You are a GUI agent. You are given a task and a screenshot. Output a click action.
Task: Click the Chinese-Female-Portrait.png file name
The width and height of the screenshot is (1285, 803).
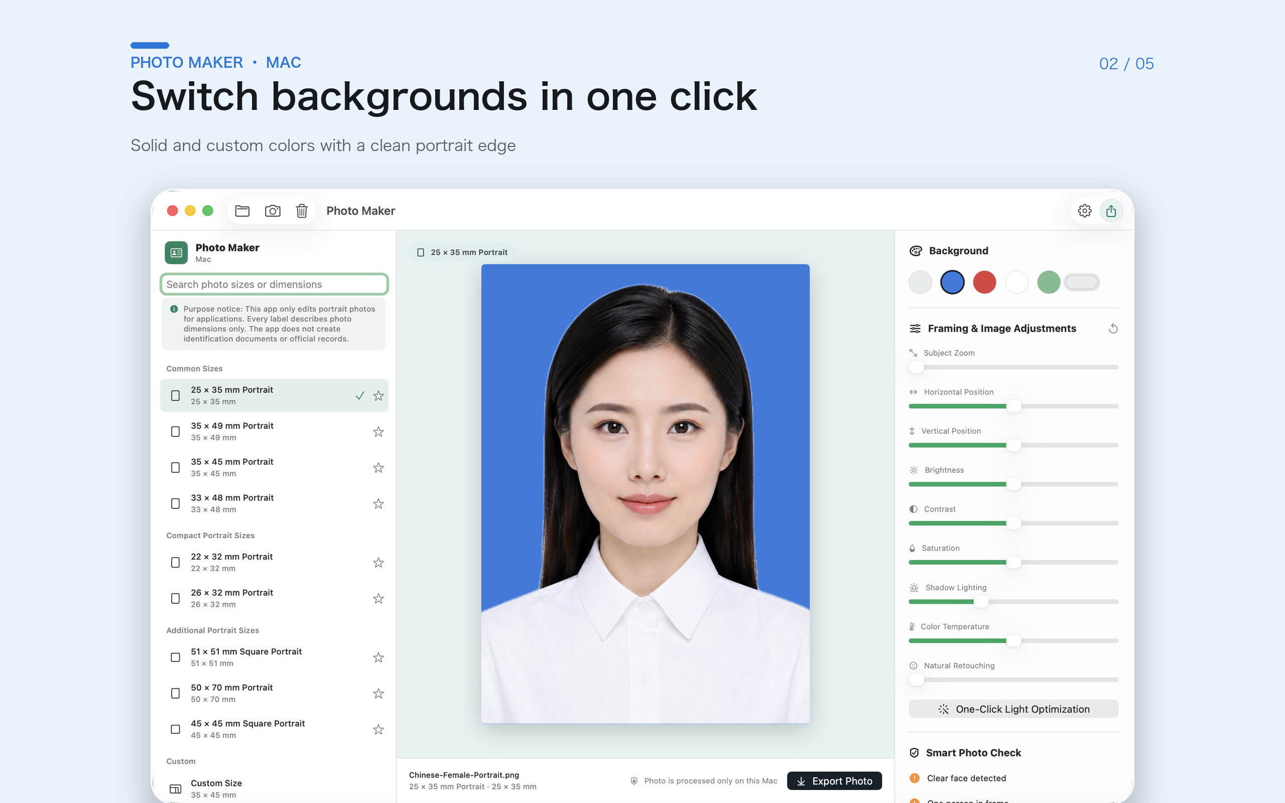[464, 775]
